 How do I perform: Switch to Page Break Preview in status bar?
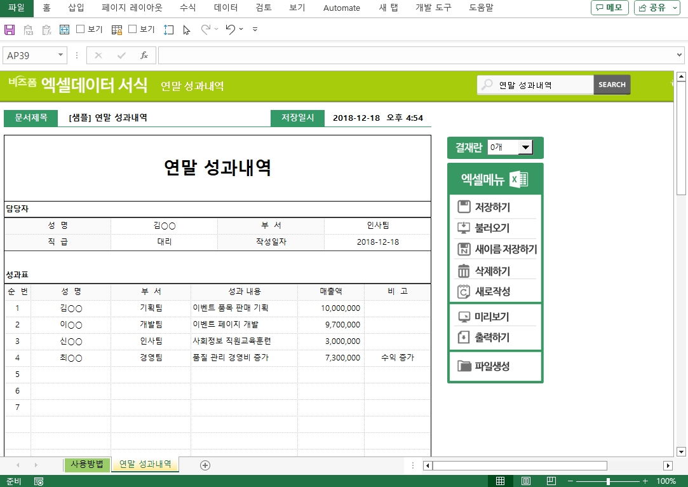(x=551, y=481)
